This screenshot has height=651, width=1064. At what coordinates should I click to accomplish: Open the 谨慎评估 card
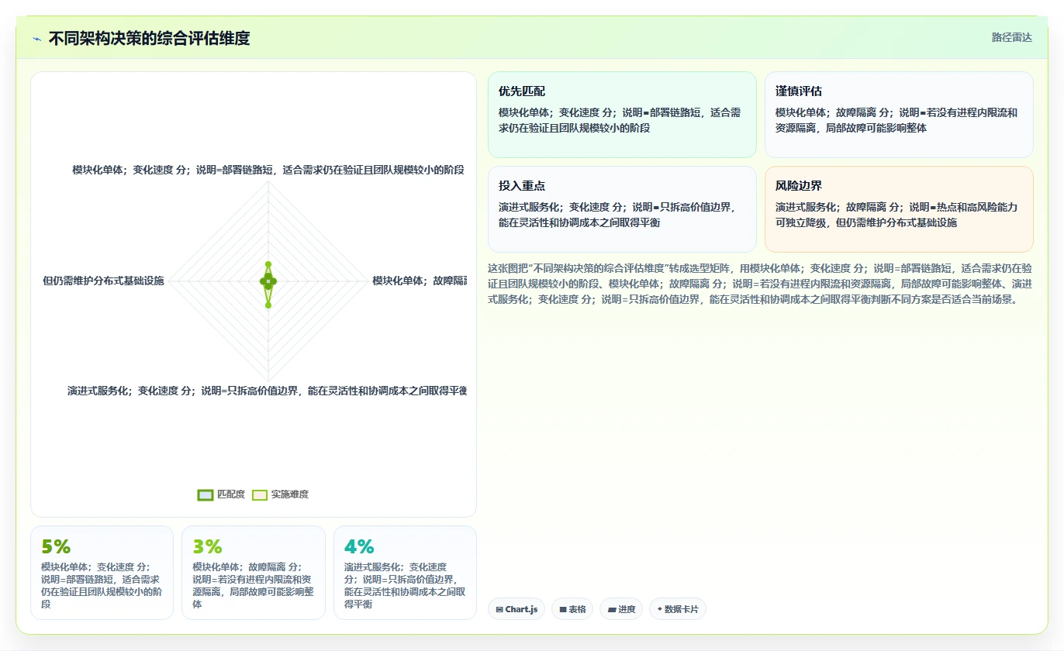(899, 115)
